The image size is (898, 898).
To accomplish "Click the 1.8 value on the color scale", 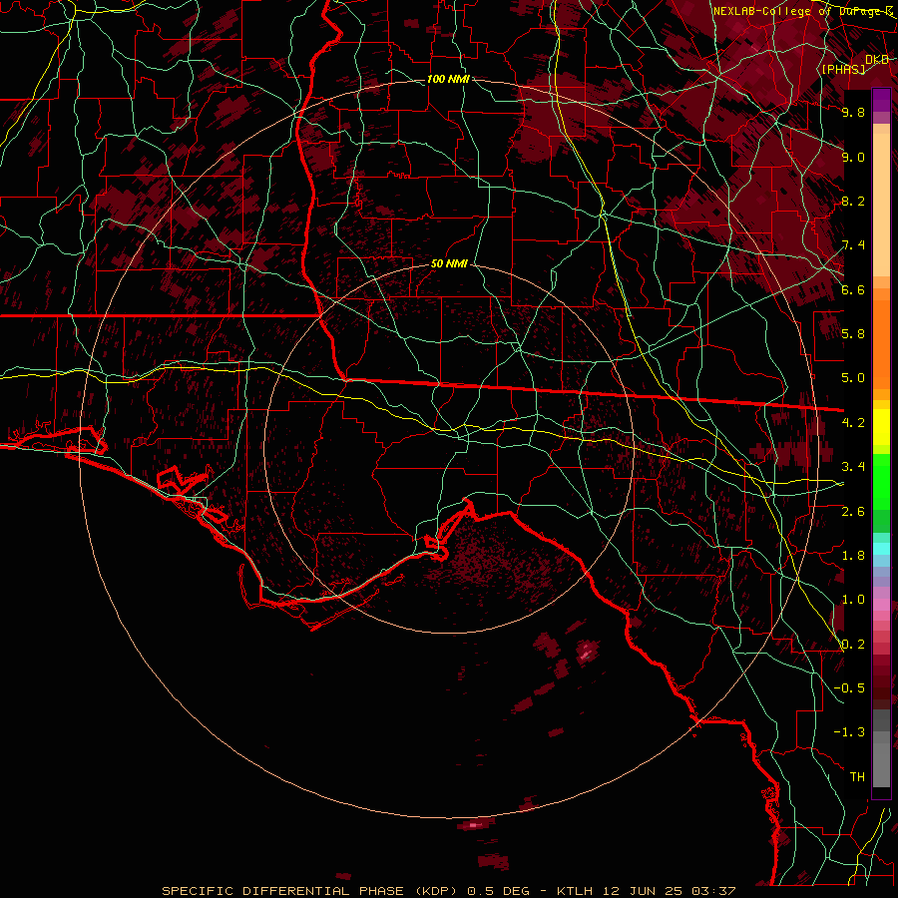I will point(853,556).
